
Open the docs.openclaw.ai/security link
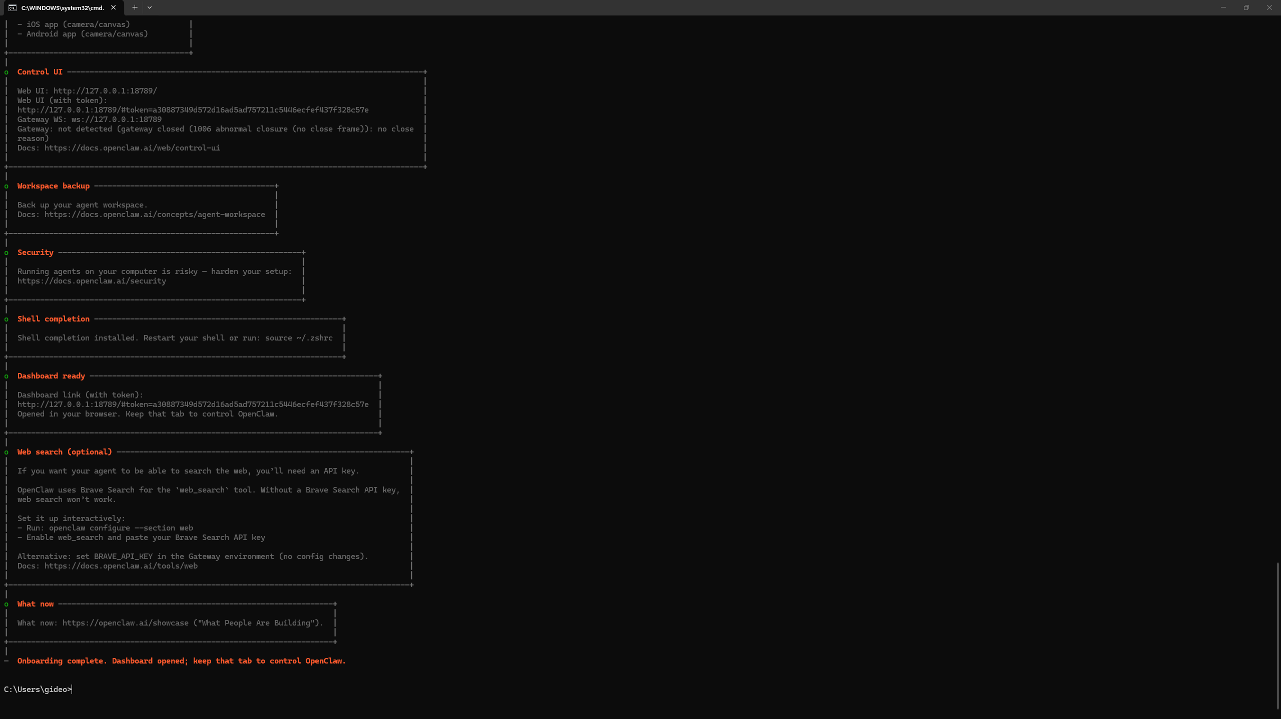pyautogui.click(x=92, y=281)
